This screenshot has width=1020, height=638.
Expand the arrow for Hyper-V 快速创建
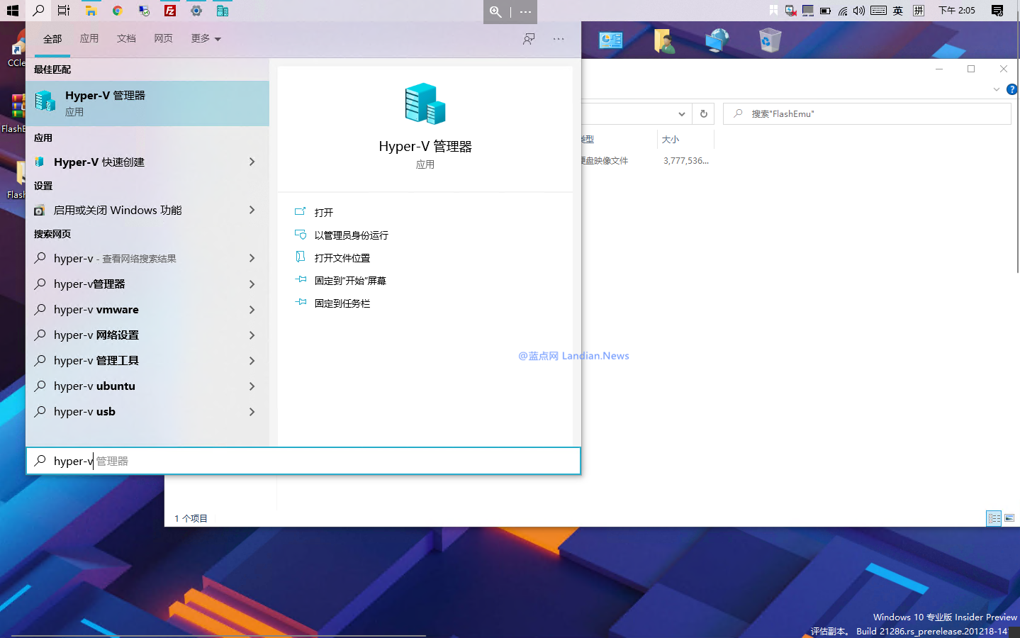(252, 162)
